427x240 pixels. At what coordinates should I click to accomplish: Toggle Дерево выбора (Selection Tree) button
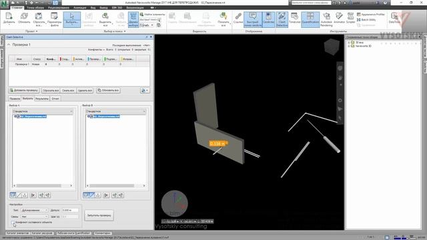(133, 19)
